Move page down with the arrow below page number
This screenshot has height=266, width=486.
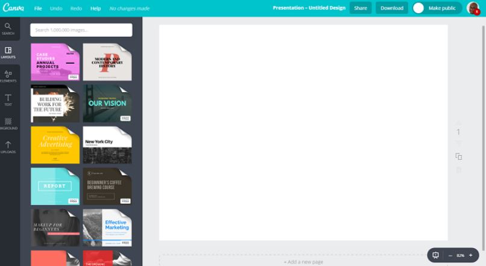[458, 142]
